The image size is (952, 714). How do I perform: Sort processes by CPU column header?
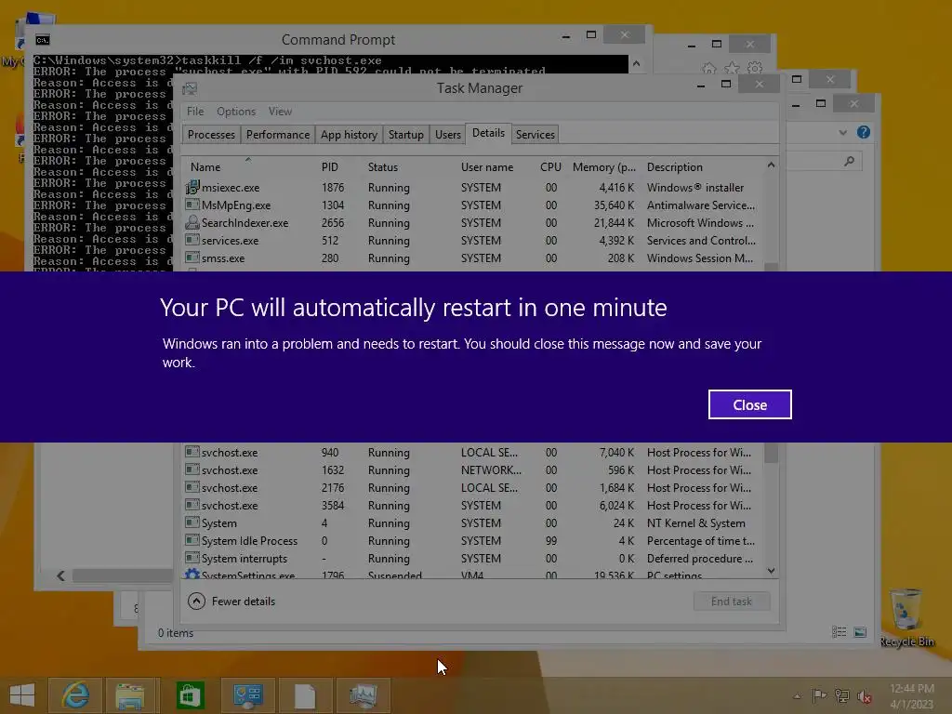pos(550,167)
